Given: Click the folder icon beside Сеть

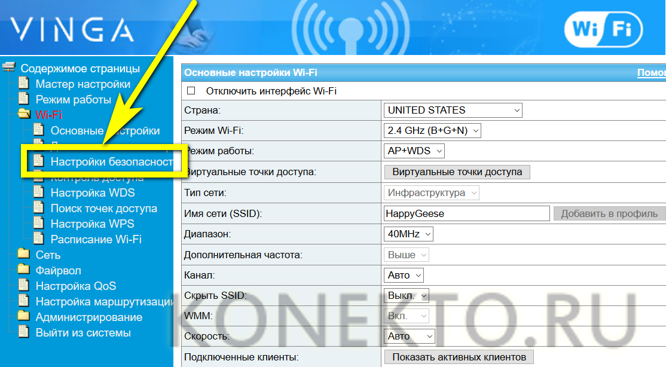Looking at the screenshot, I should (x=24, y=254).
